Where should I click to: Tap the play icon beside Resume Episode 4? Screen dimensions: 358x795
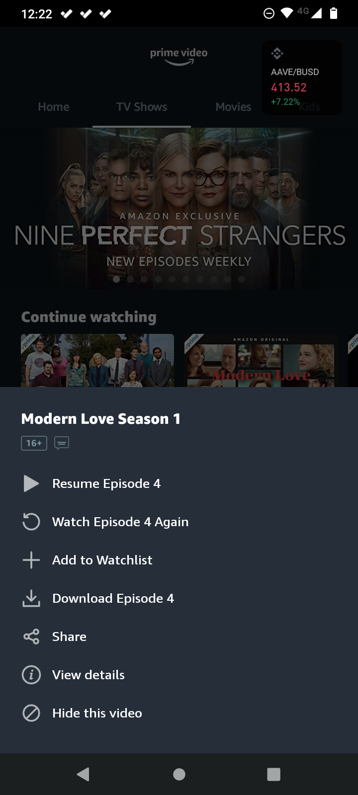31,483
